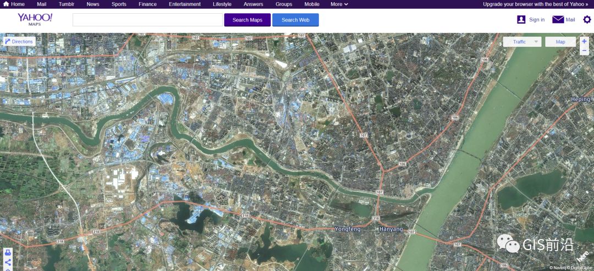Image resolution: width=594 pixels, height=271 pixels.
Task: Click the Yahoo Maps logo
Action: click(35, 19)
